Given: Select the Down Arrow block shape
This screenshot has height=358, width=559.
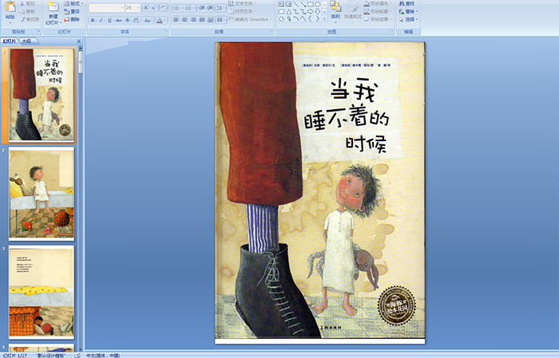Looking at the screenshot, I should coord(317,12).
